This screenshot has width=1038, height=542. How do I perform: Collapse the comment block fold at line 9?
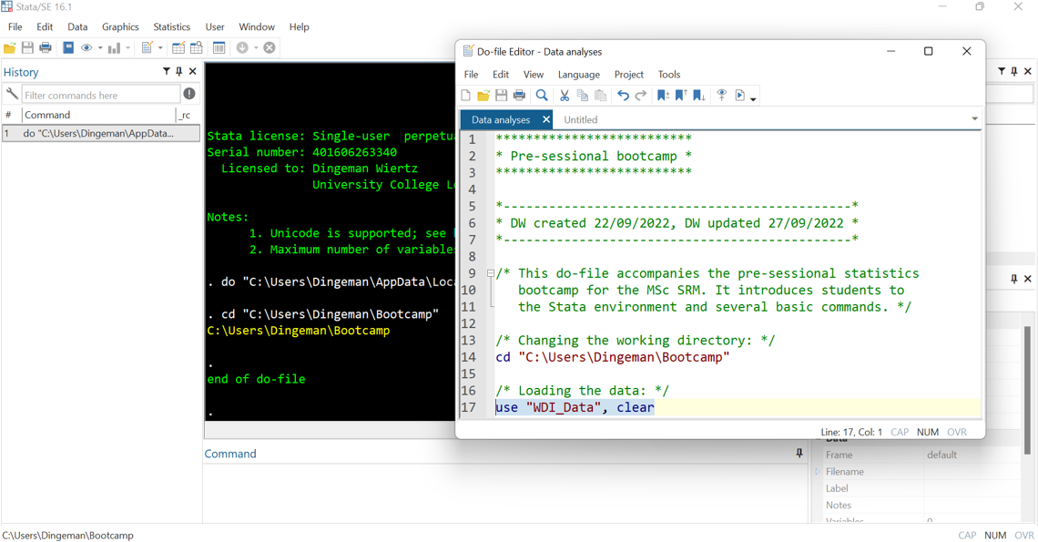(491, 273)
